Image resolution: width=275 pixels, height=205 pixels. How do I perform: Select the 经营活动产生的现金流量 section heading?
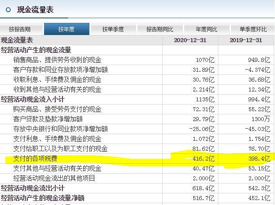(36, 50)
